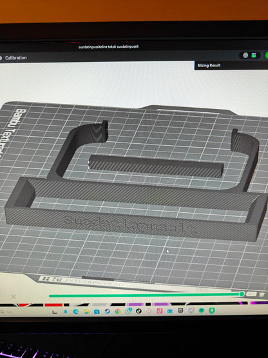The height and width of the screenshot is (358, 268).
Task: Open Google Chrome from the taskbar
Action: 118,311
